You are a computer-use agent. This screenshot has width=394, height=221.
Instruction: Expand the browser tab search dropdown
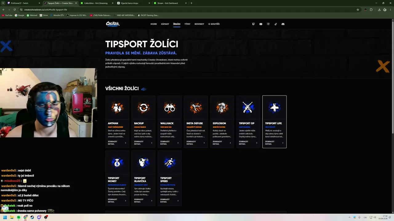(x=3, y=3)
